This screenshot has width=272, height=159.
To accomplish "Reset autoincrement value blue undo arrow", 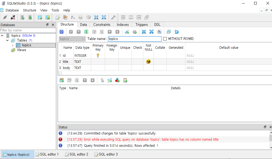I will coord(177,32).
